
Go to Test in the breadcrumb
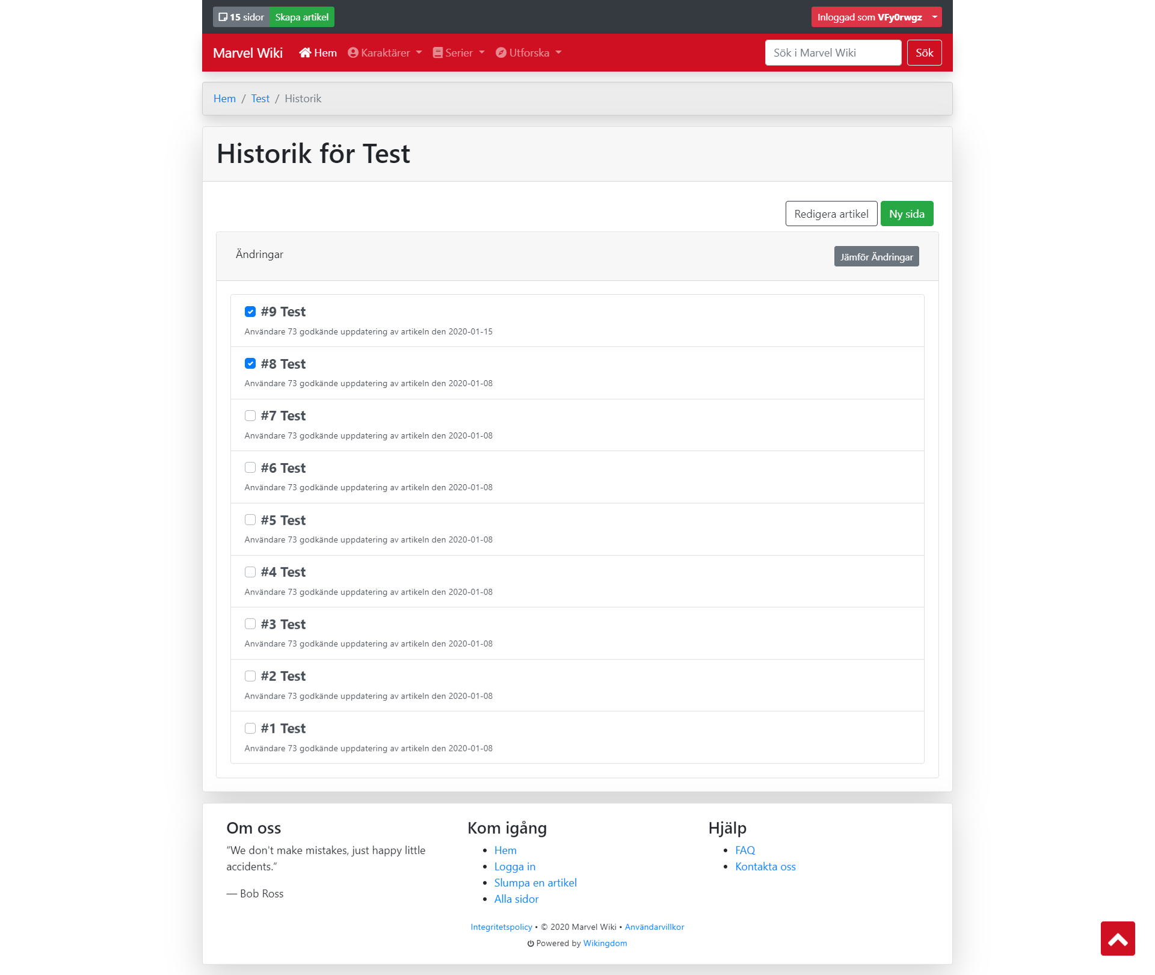point(260,99)
